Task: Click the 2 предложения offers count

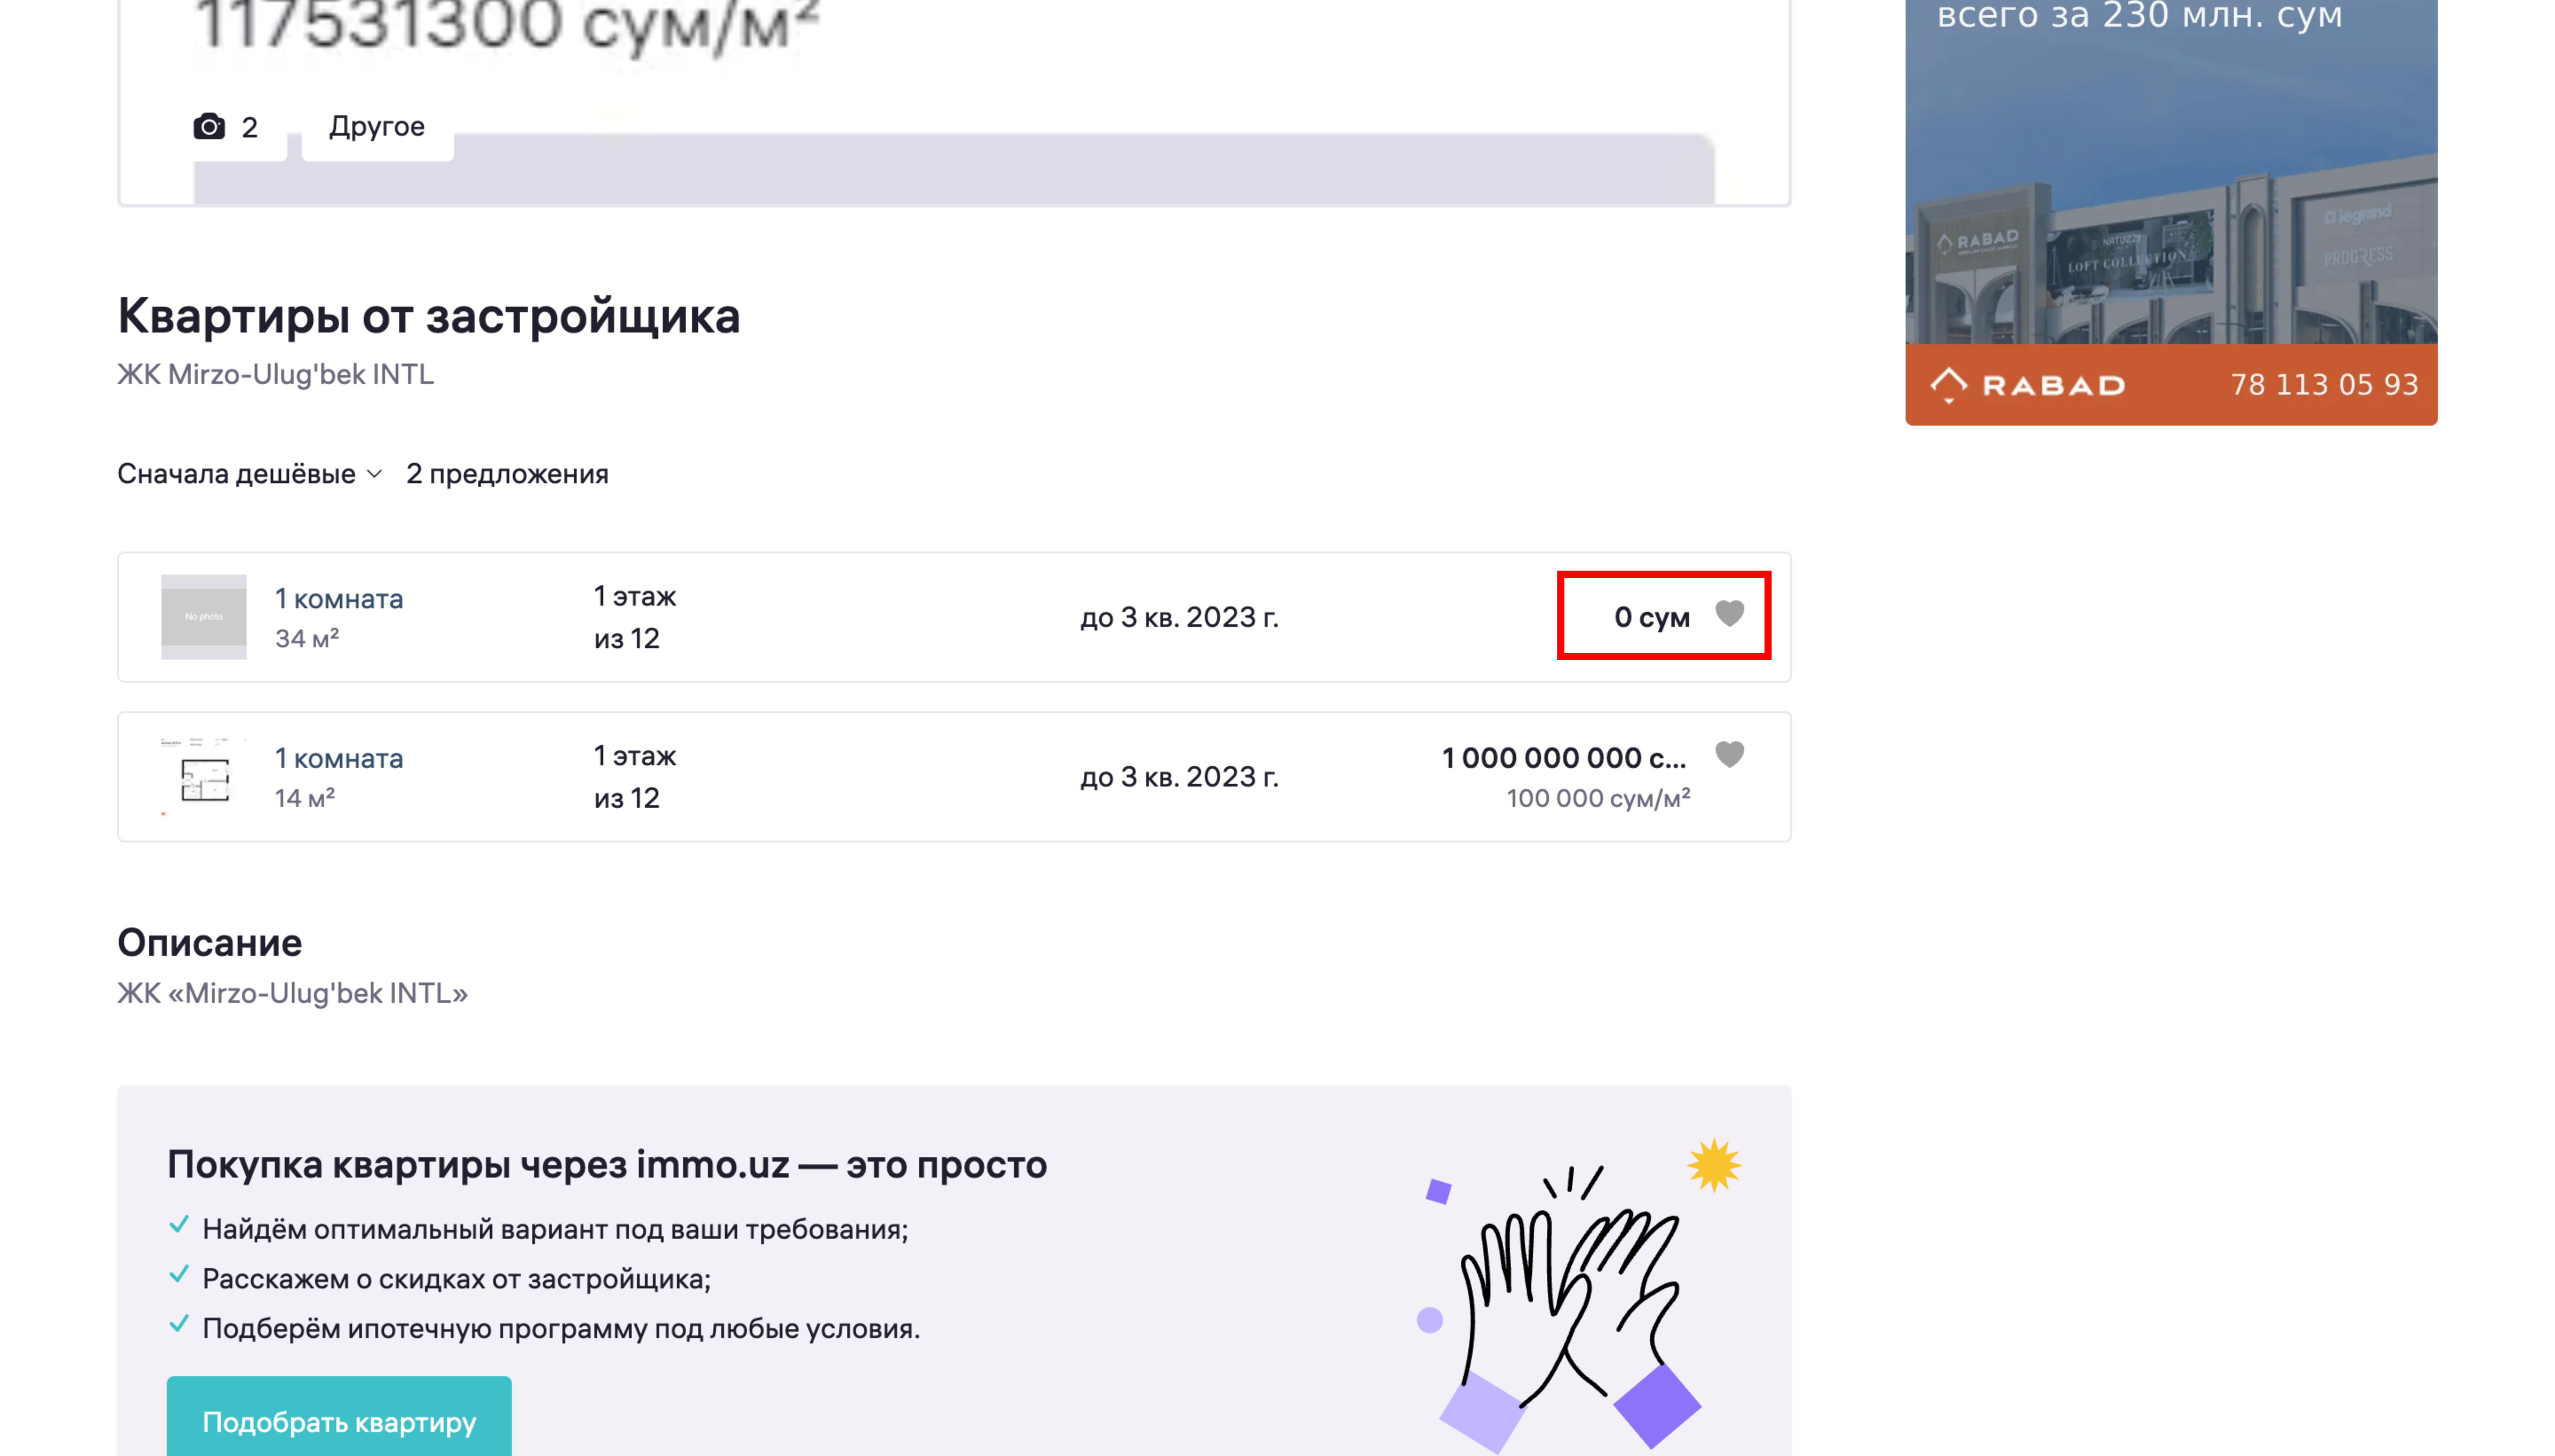Action: (506, 474)
